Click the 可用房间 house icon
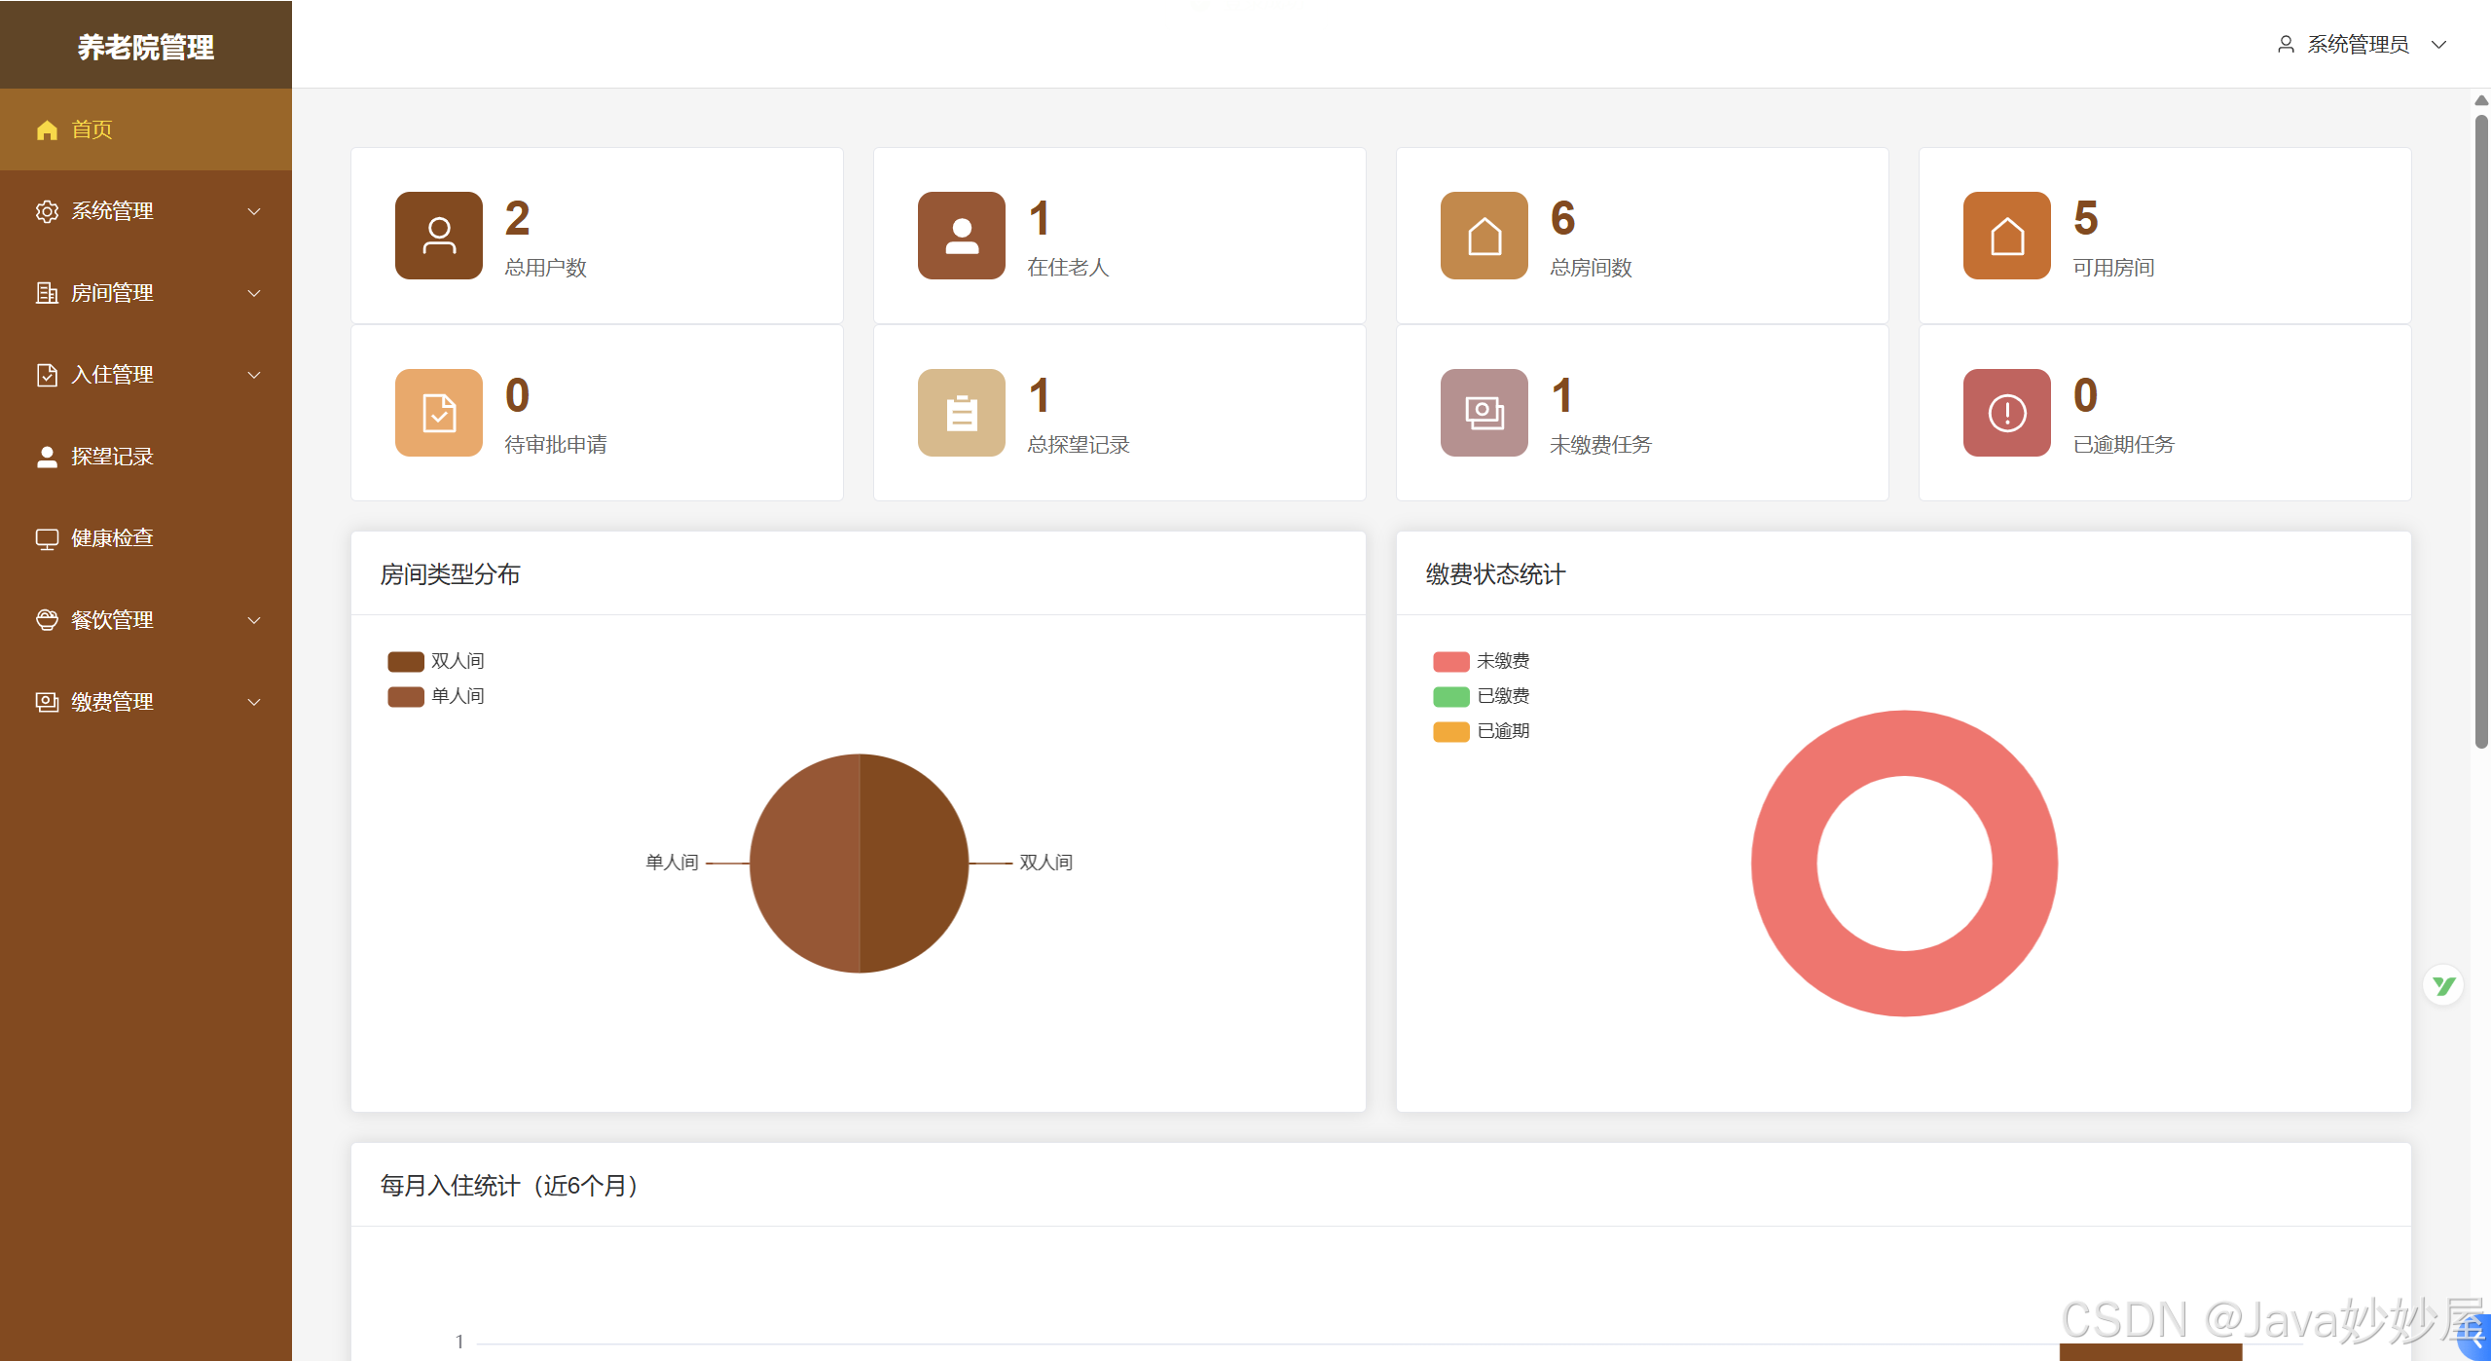The height and width of the screenshot is (1361, 2491). 2006,236
